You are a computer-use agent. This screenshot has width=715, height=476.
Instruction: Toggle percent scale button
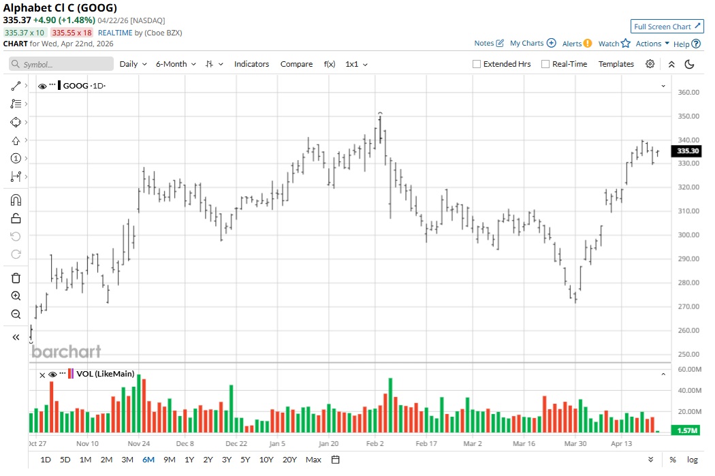673,460
